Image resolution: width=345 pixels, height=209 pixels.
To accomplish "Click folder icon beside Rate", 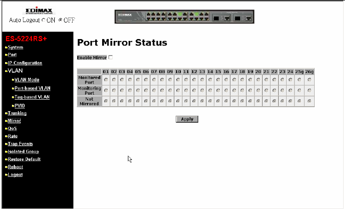I will 6,136.
